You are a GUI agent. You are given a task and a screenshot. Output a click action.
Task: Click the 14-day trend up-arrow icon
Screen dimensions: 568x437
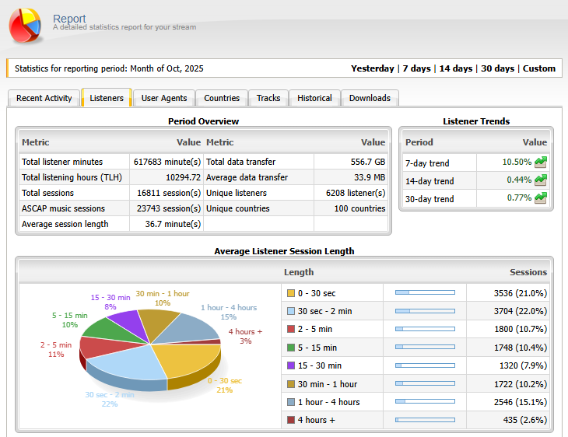point(541,180)
